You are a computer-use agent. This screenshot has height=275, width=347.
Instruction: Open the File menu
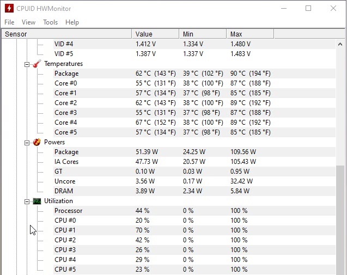[x=9, y=22]
